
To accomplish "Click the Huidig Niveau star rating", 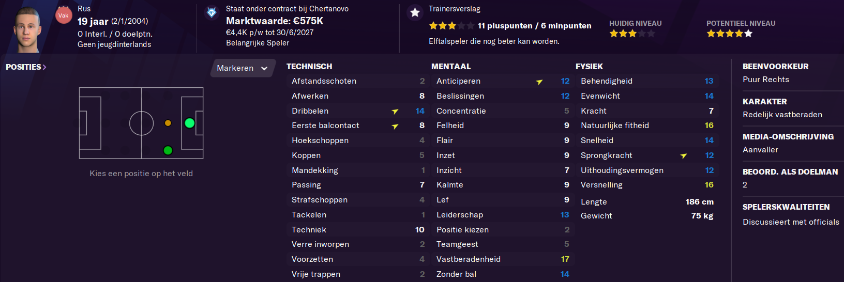I will [x=632, y=34].
